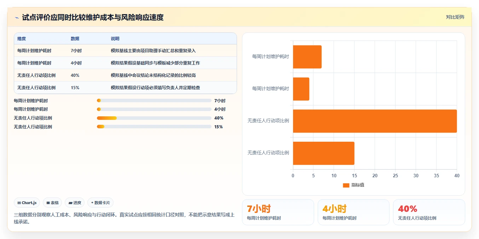Click the 数据 table column header
The width and height of the screenshot is (479, 239).
(x=75, y=39)
